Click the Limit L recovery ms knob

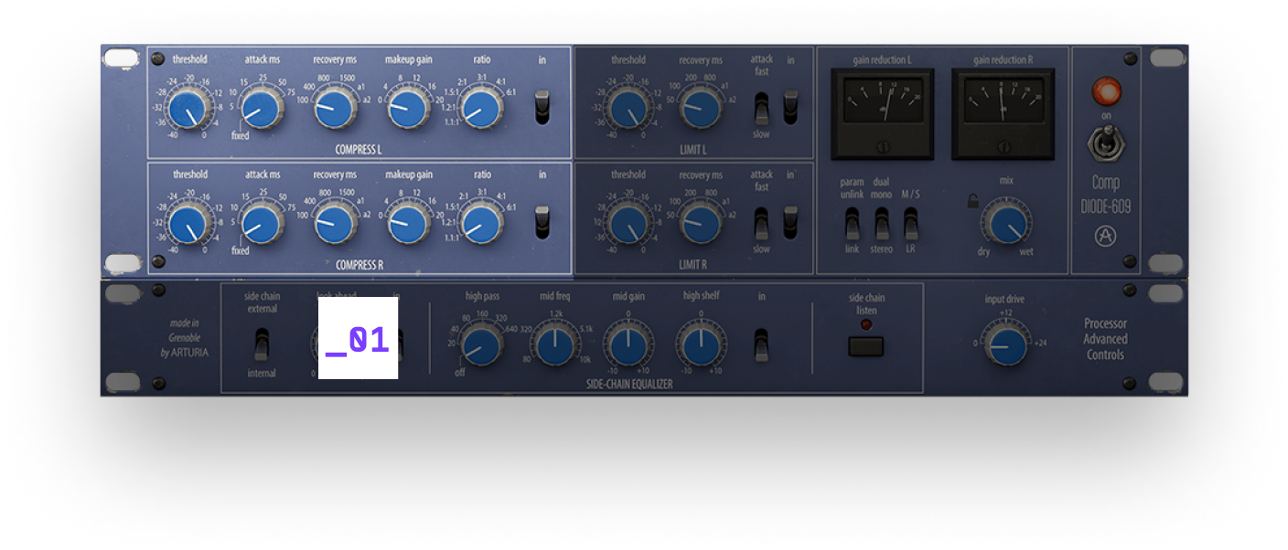tap(701, 109)
